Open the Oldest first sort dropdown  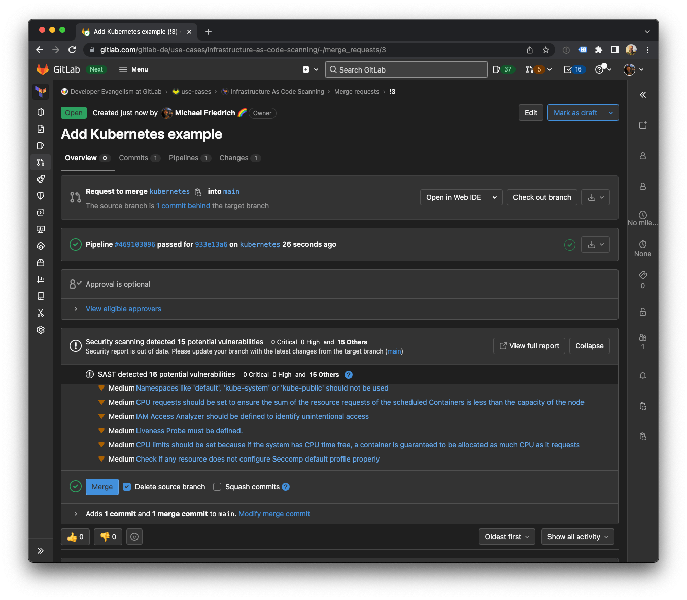pos(506,536)
